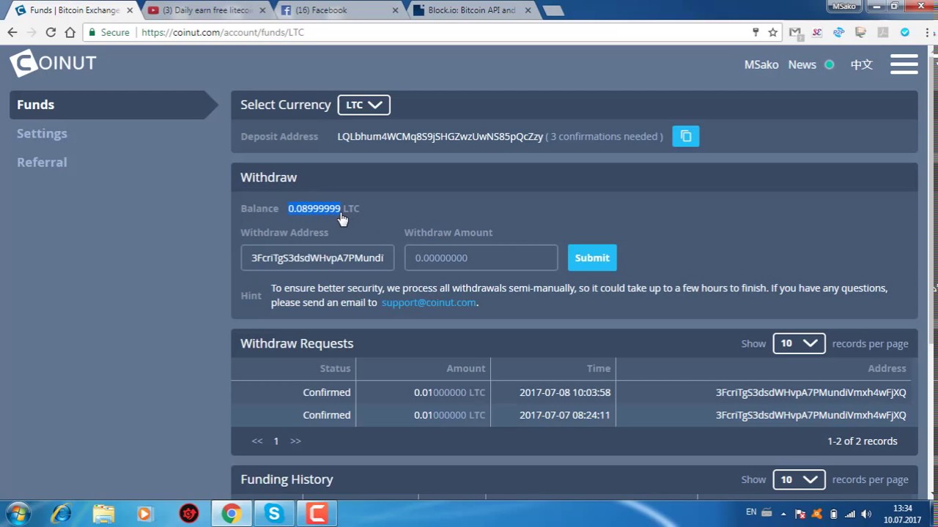Viewport: 938px width, 527px height.
Task: Click the browser address bar URL
Action: click(223, 32)
